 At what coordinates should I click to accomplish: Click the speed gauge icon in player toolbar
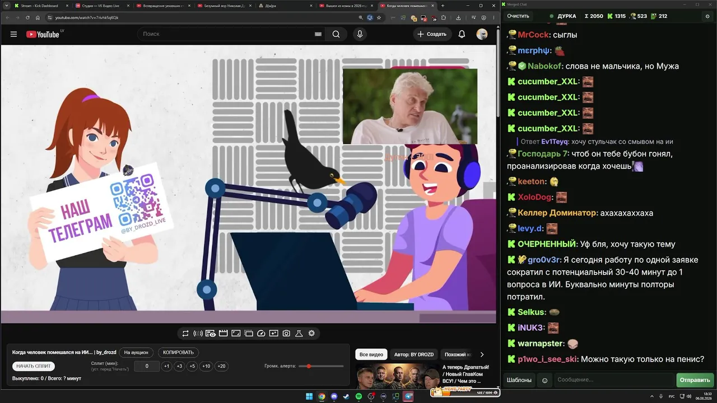click(x=261, y=334)
